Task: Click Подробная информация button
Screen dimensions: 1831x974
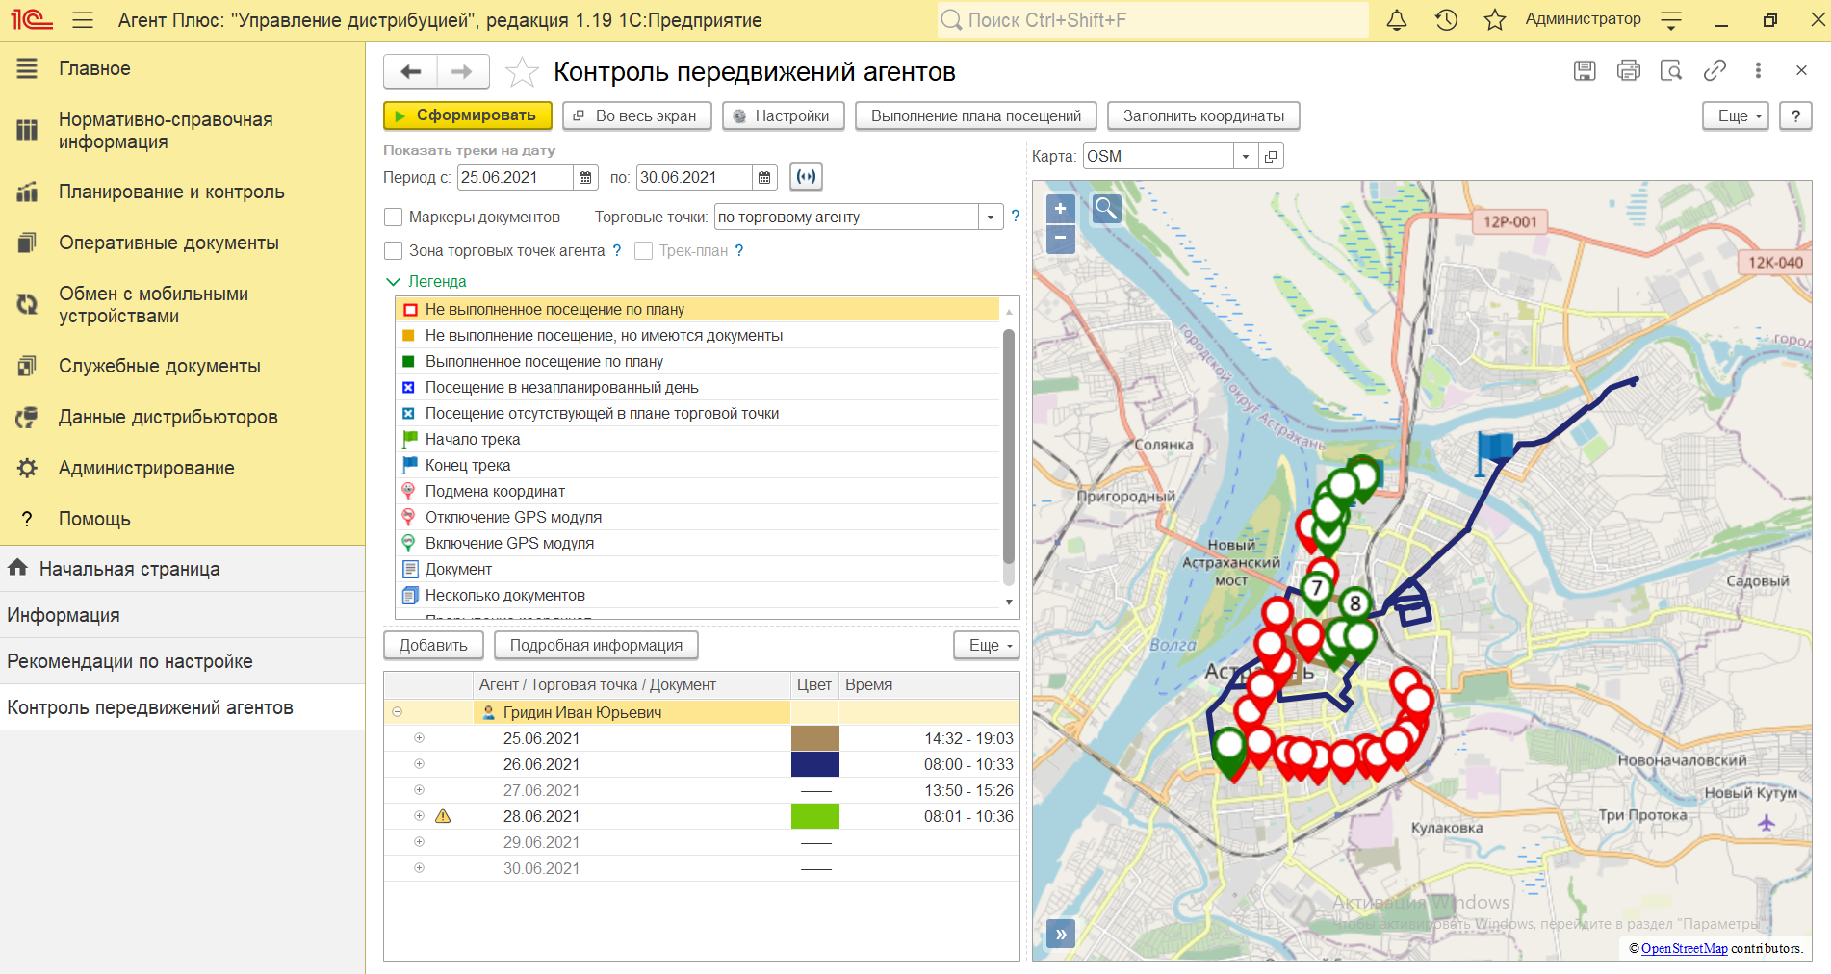Action: coord(596,646)
